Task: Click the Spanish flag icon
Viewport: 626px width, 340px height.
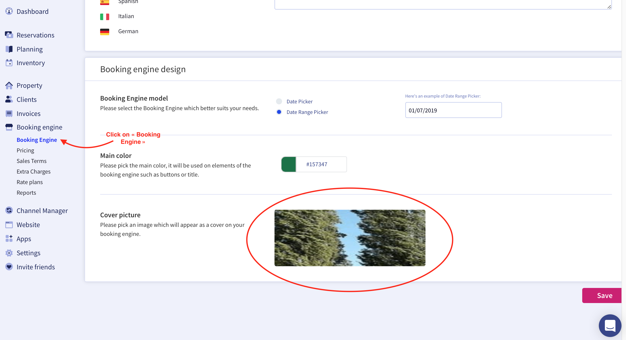Action: tap(105, 2)
